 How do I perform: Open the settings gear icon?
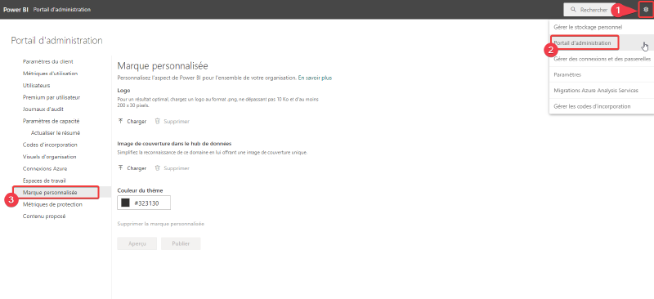(646, 10)
